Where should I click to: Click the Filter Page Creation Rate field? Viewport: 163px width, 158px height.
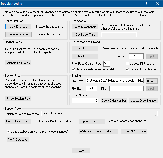(x=107, y=64)
